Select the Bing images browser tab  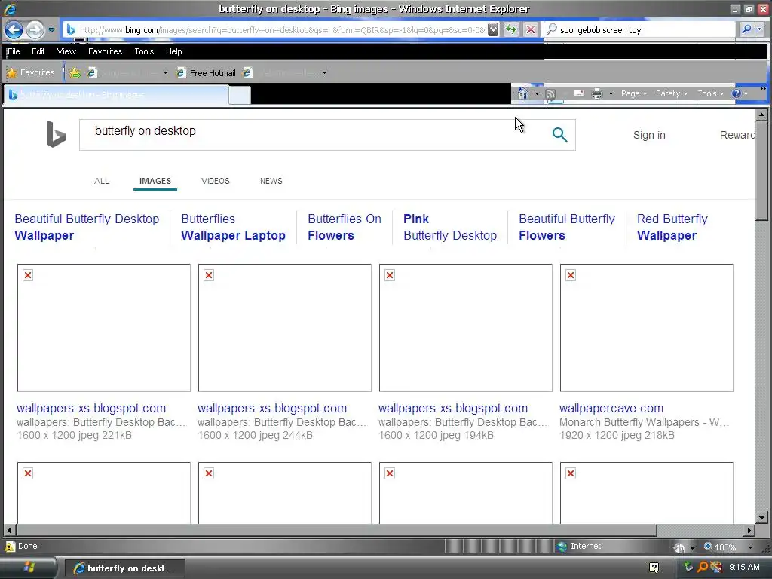click(x=116, y=95)
